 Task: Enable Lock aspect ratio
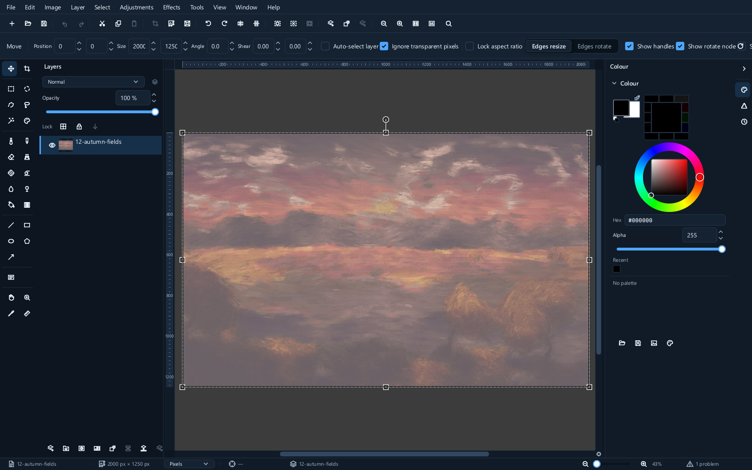pos(470,46)
